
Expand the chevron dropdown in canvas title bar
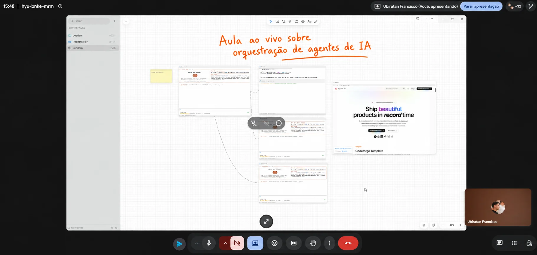(432, 19)
